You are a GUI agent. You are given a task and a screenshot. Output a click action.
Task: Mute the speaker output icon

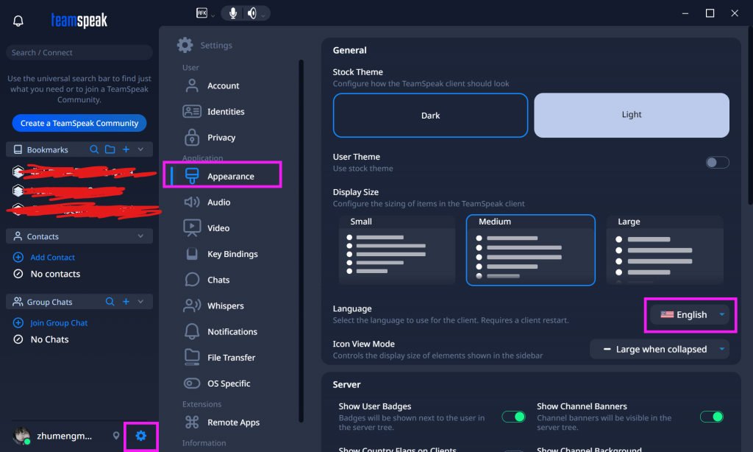point(252,13)
